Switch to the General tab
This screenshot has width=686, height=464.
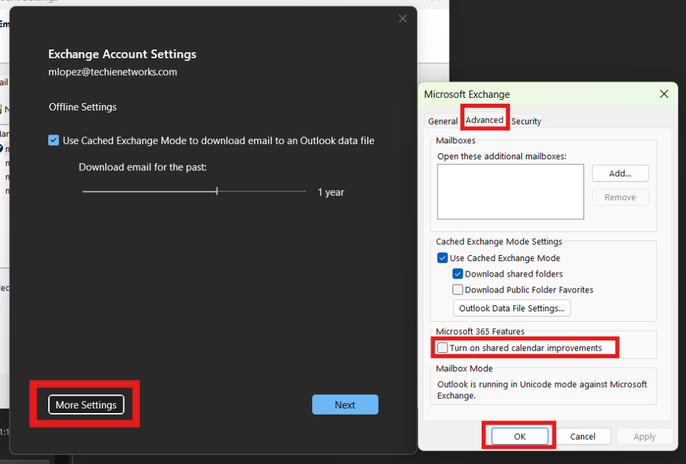[x=443, y=121]
